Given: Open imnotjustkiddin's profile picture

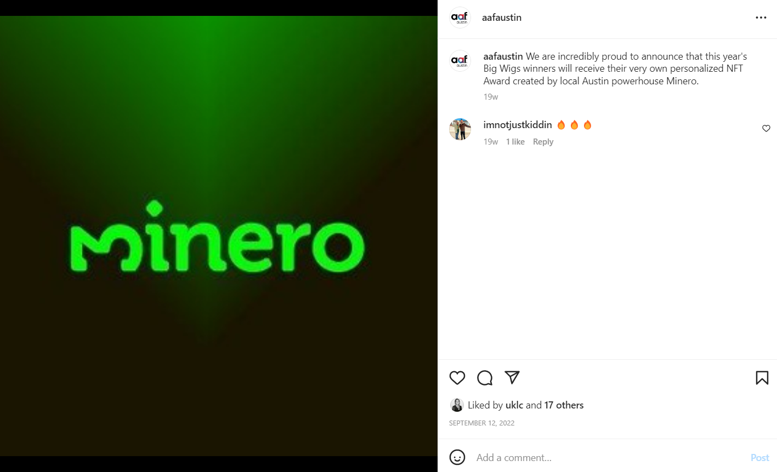Looking at the screenshot, I should [460, 129].
